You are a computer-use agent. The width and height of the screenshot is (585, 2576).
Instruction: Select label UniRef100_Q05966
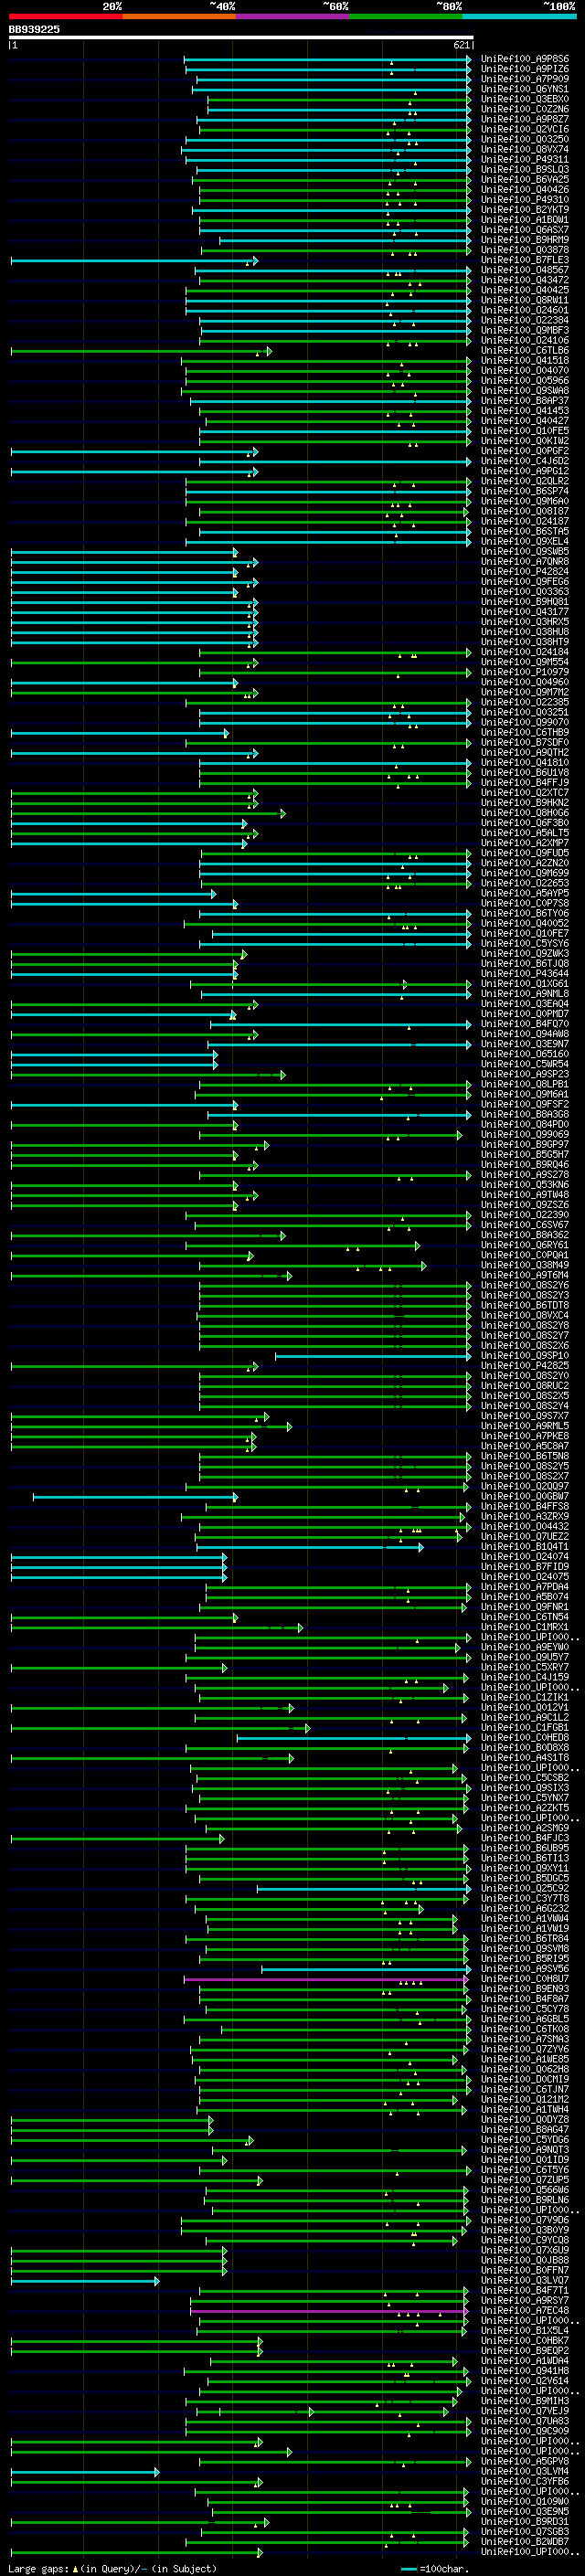(525, 381)
